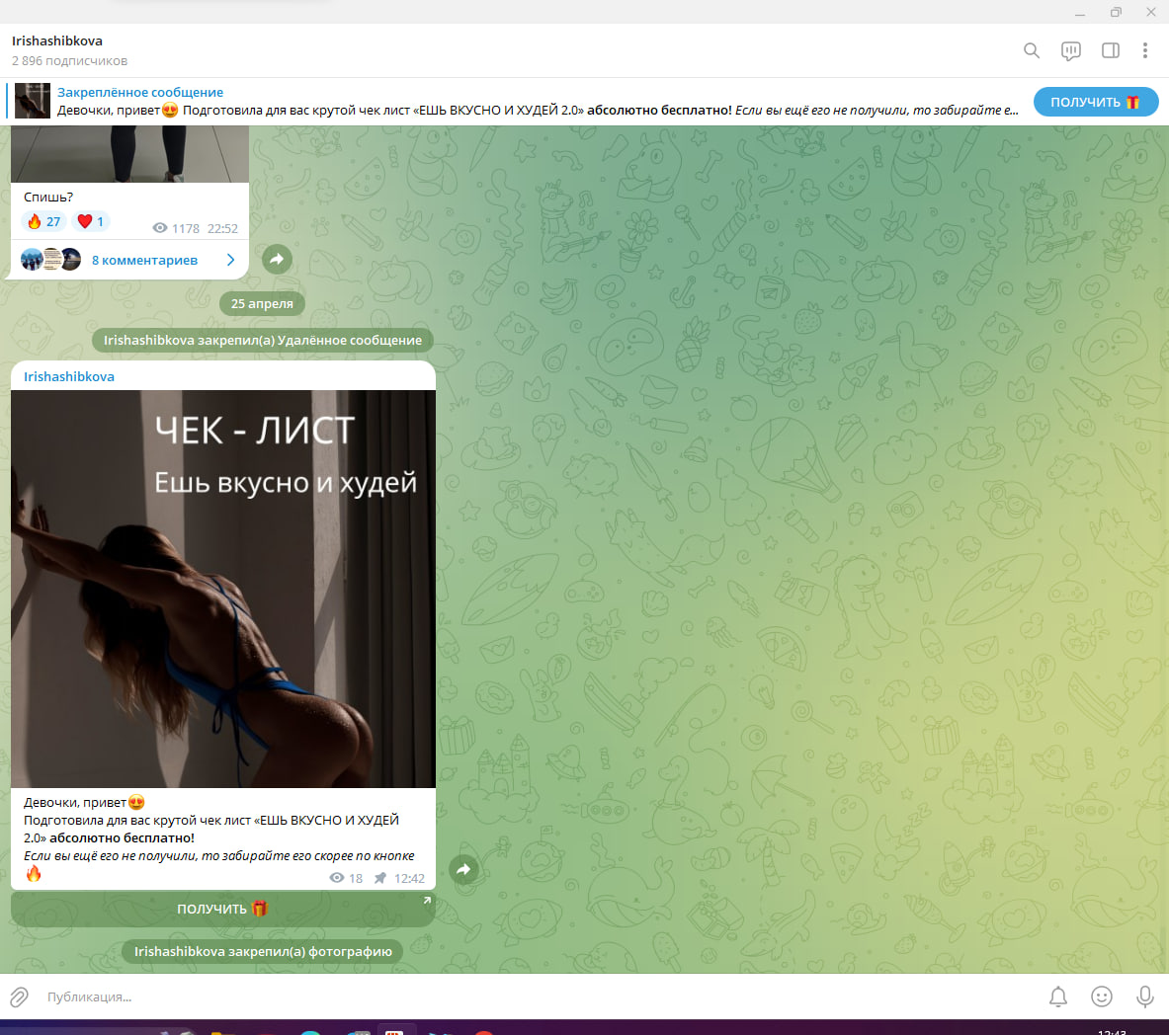Image resolution: width=1169 pixels, height=1035 pixels.
Task: Forward the check-list post with share arrow
Action: tap(463, 869)
